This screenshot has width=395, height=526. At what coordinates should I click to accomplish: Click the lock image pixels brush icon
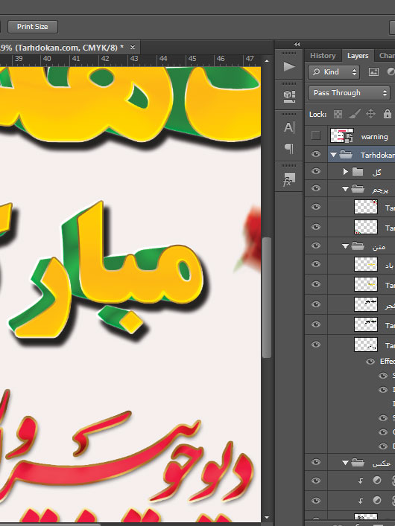point(354,114)
